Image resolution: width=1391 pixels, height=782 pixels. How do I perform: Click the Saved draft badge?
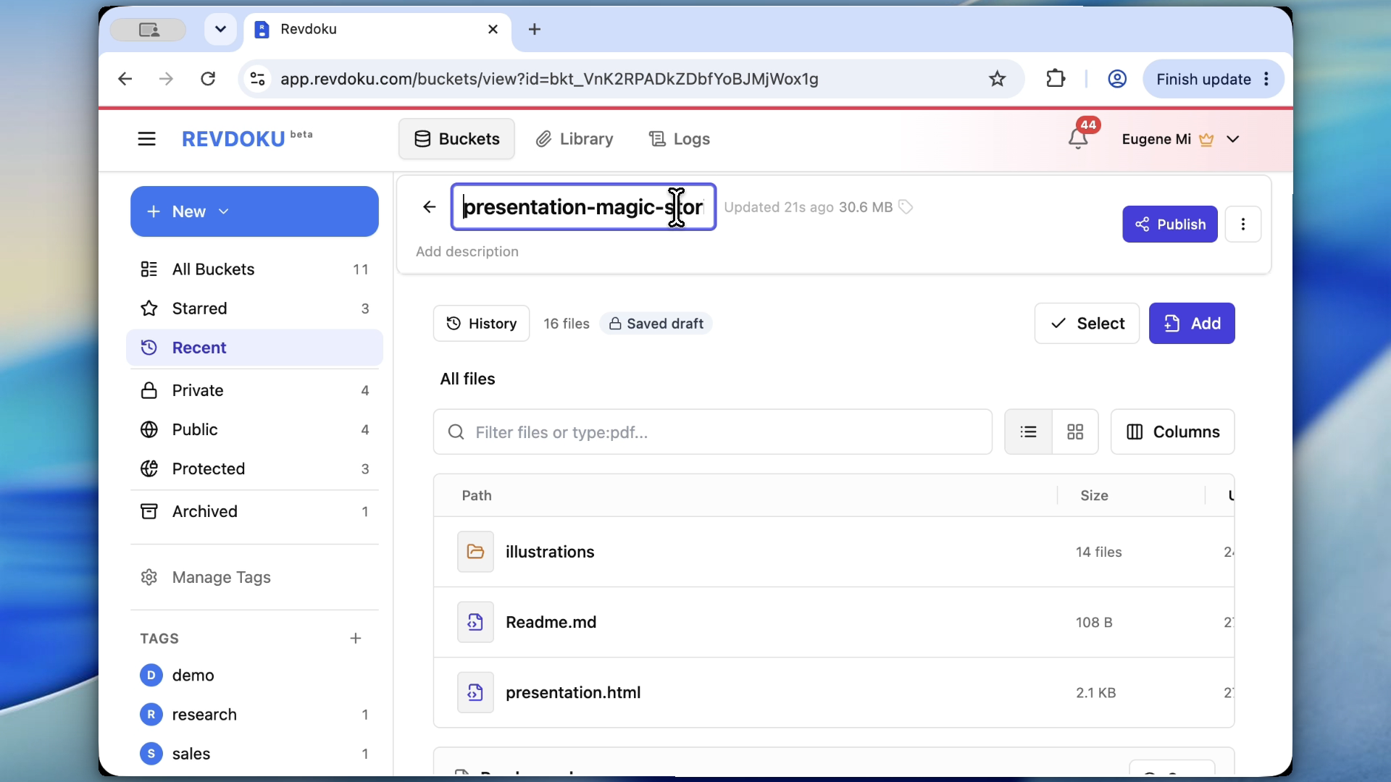point(656,324)
